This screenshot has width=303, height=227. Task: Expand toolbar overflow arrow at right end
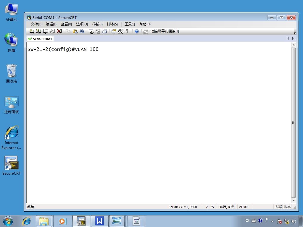[295, 33]
